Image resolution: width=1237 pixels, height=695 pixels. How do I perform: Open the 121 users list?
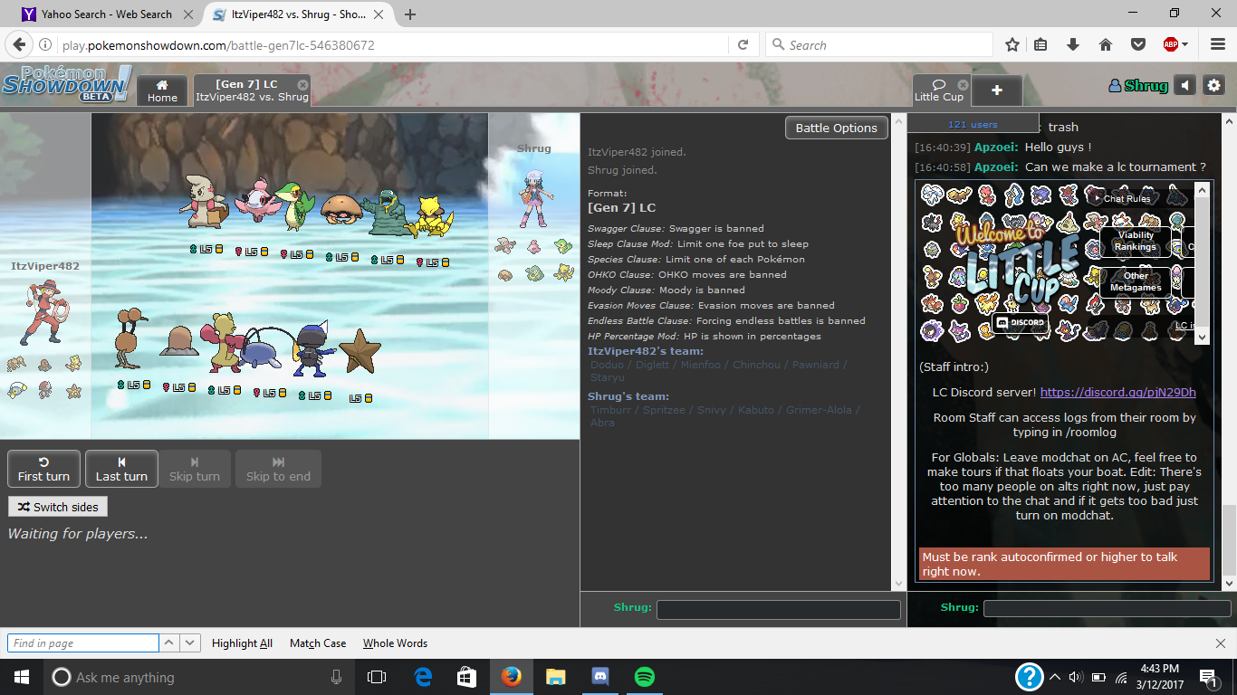[973, 124]
